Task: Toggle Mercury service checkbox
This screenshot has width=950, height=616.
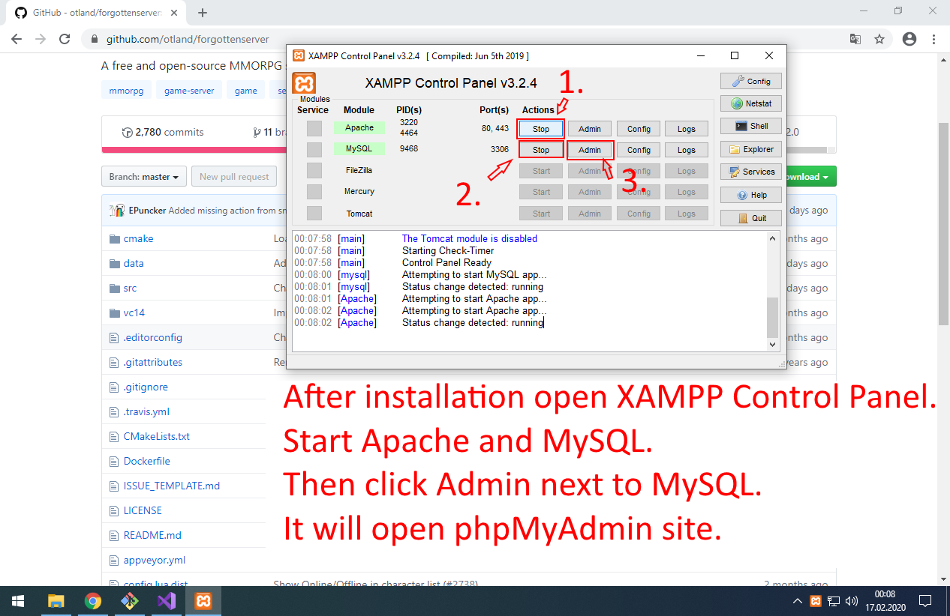Action: pos(314,191)
